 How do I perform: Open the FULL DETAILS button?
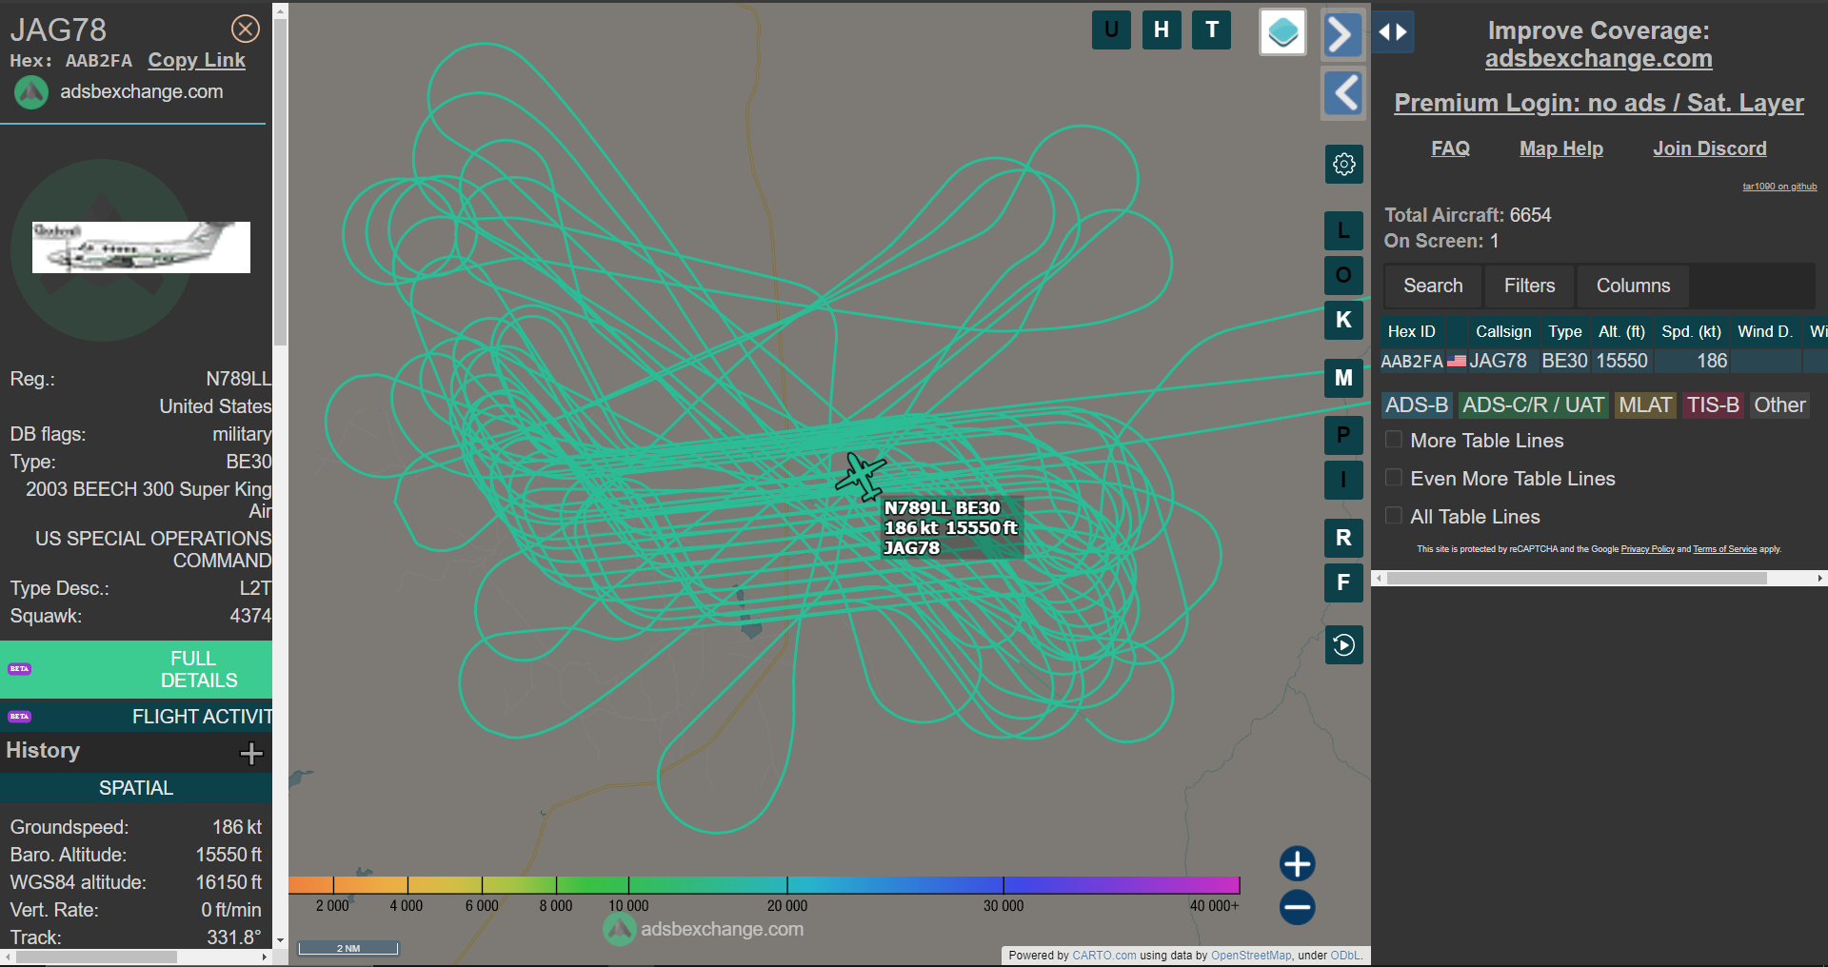[136, 669]
